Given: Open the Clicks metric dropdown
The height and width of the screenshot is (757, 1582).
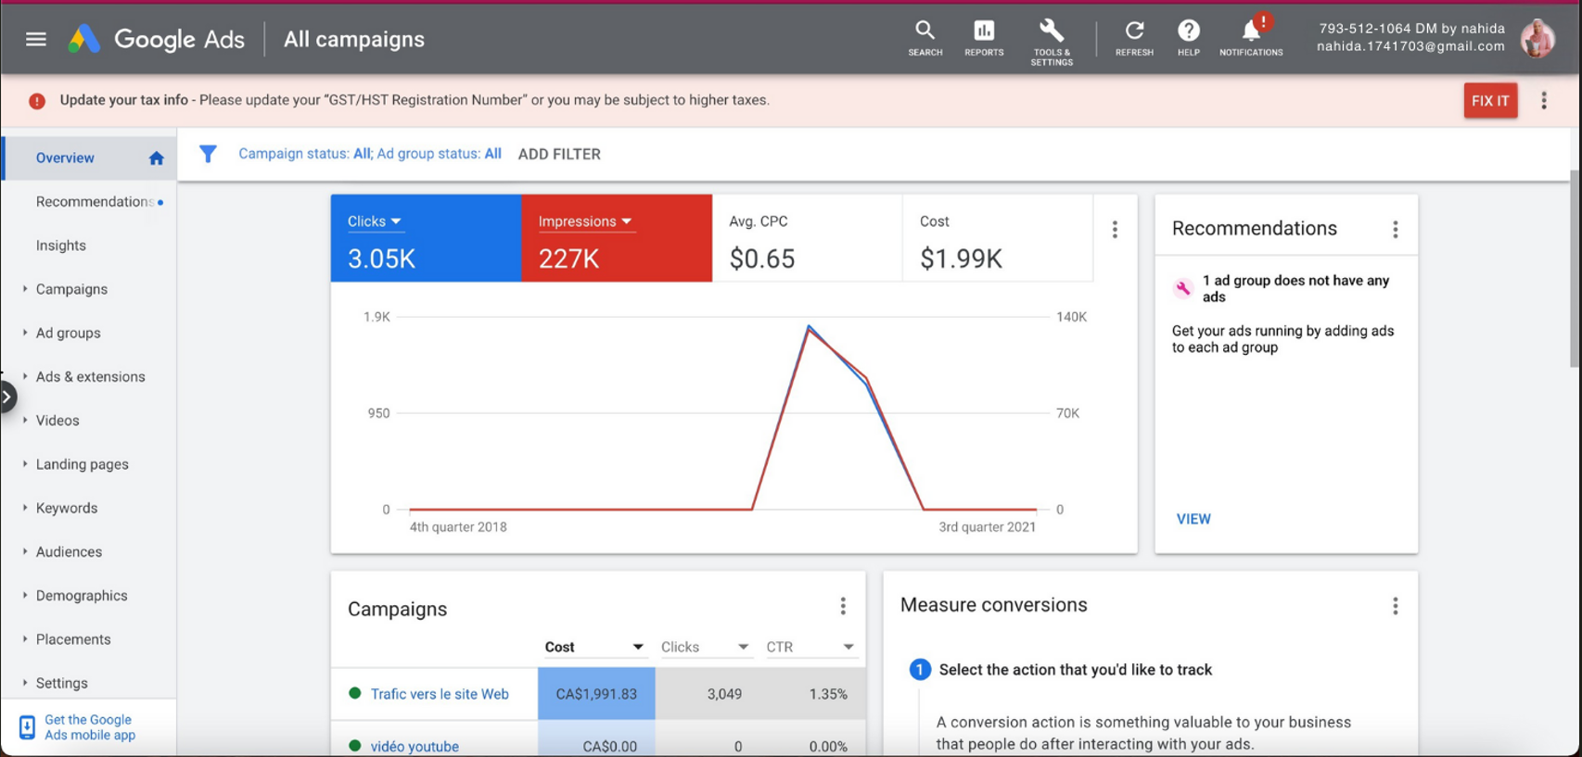Looking at the screenshot, I should click(375, 221).
